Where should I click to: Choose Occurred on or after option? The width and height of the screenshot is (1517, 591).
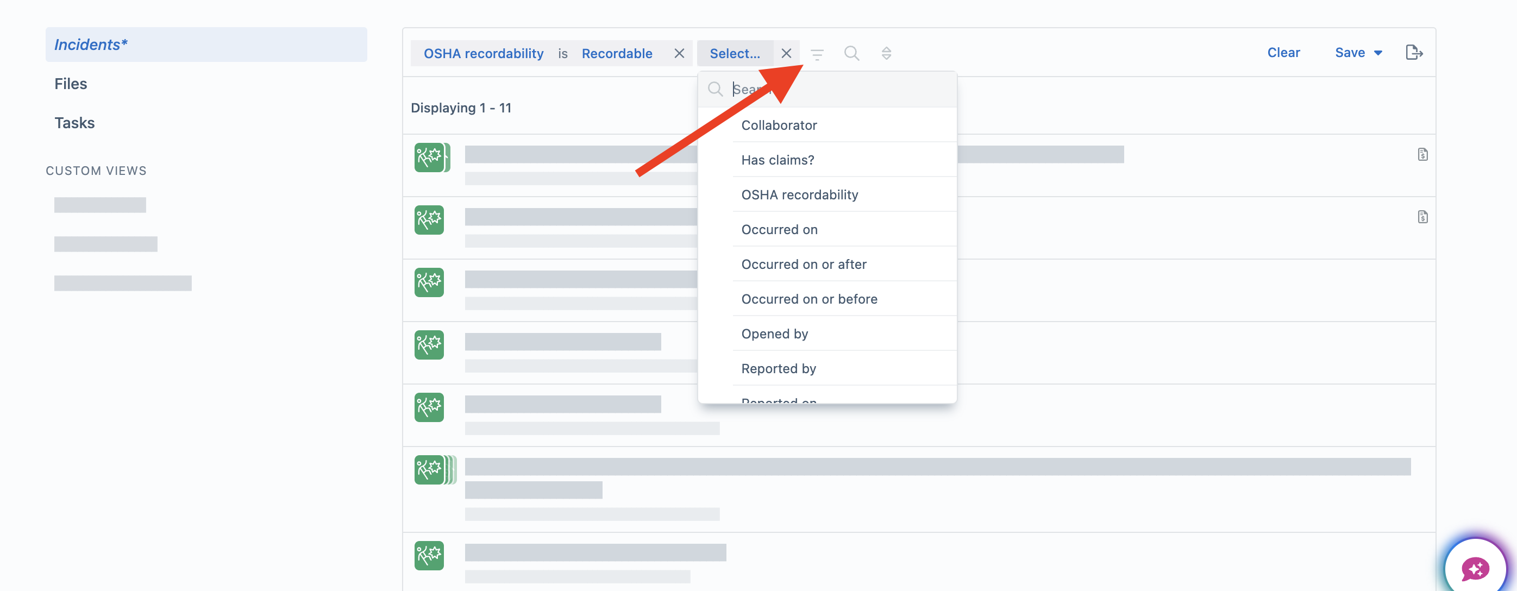click(x=827, y=263)
